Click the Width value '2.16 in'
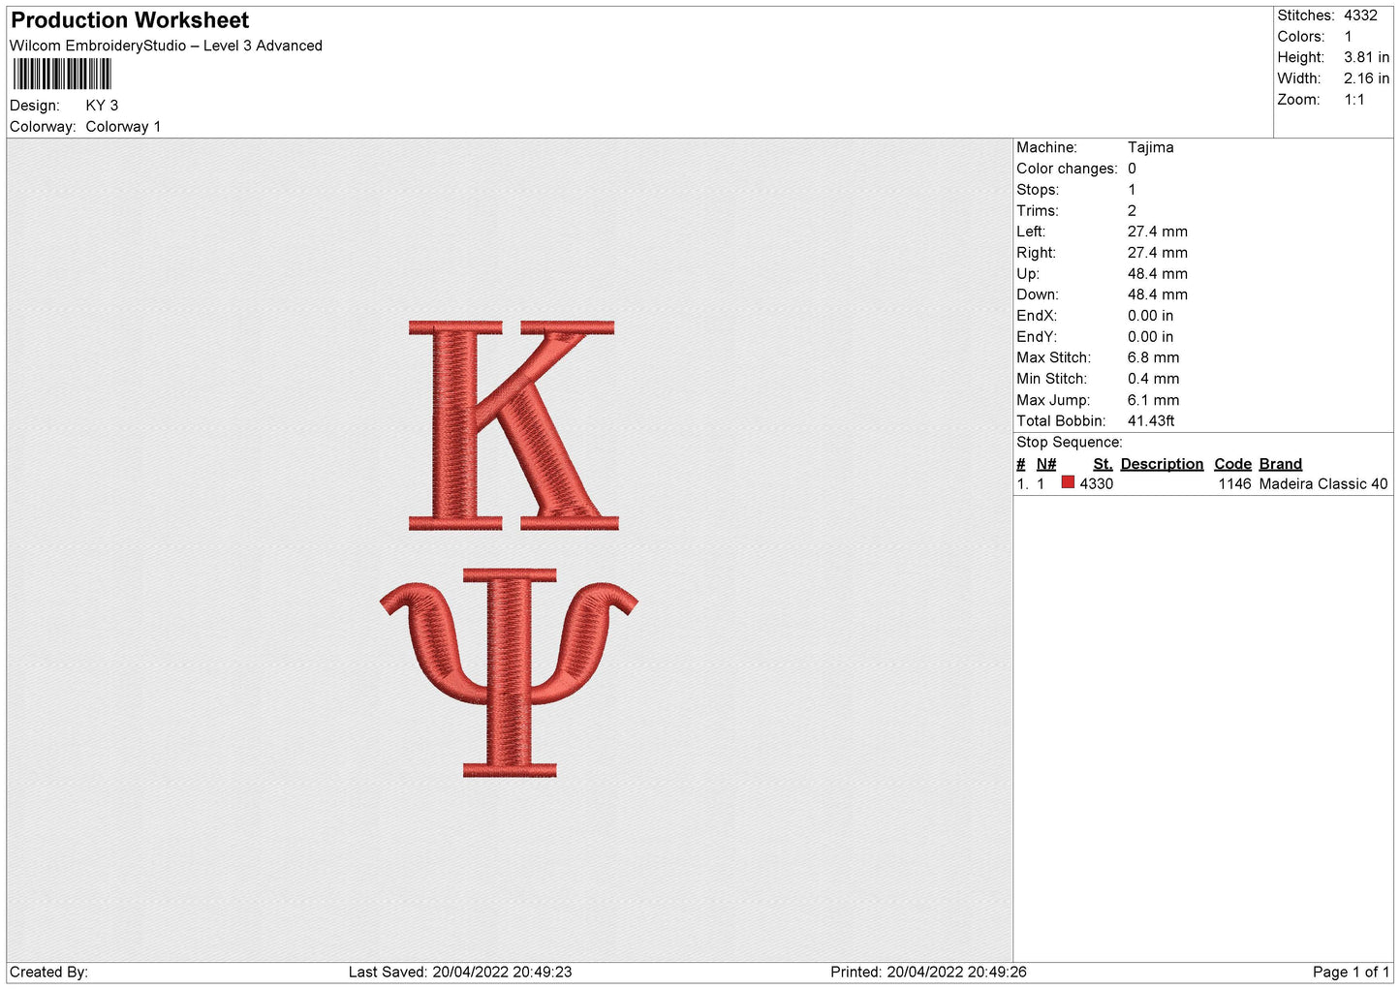 pos(1366,78)
